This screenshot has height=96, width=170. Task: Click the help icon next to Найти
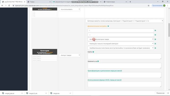pos(93,52)
